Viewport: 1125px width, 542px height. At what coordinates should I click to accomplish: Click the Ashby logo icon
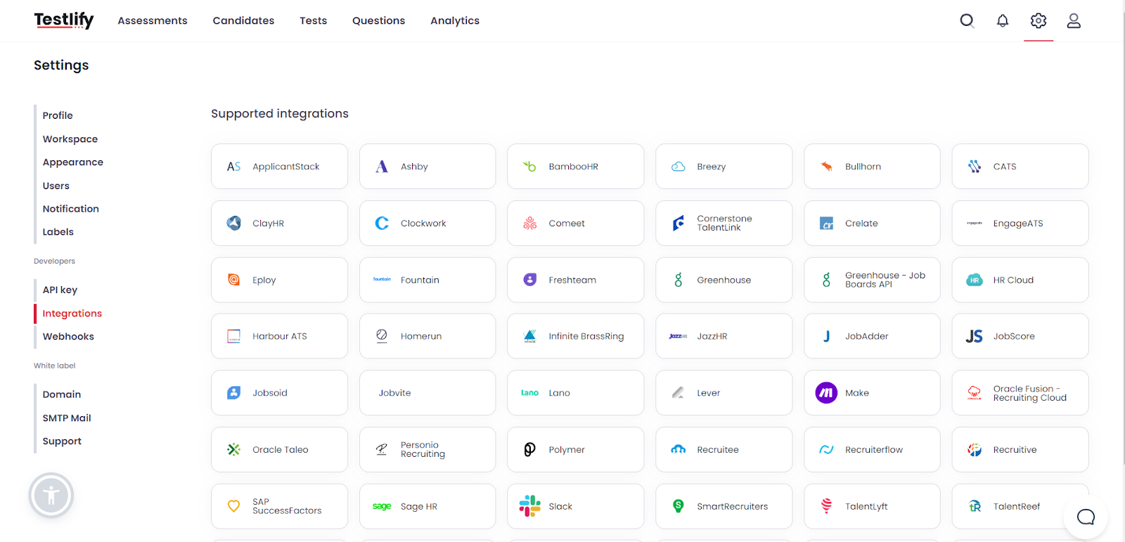[x=382, y=167]
